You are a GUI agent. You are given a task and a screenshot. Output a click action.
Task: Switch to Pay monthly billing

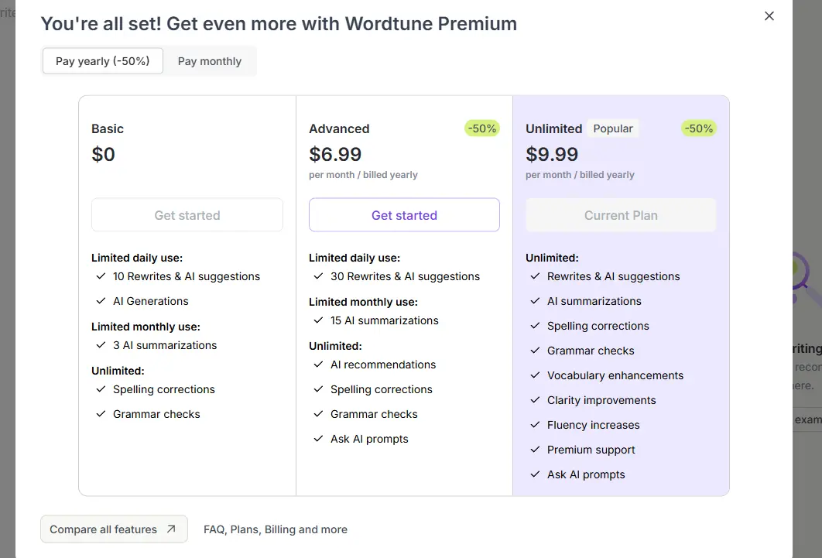(x=210, y=61)
